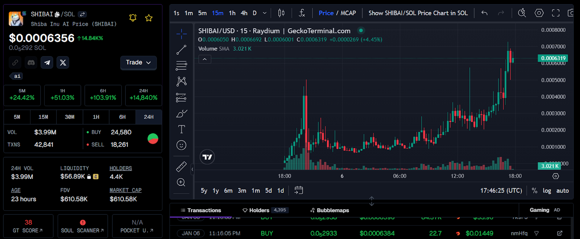Open the Soul Scanner report

point(83,226)
